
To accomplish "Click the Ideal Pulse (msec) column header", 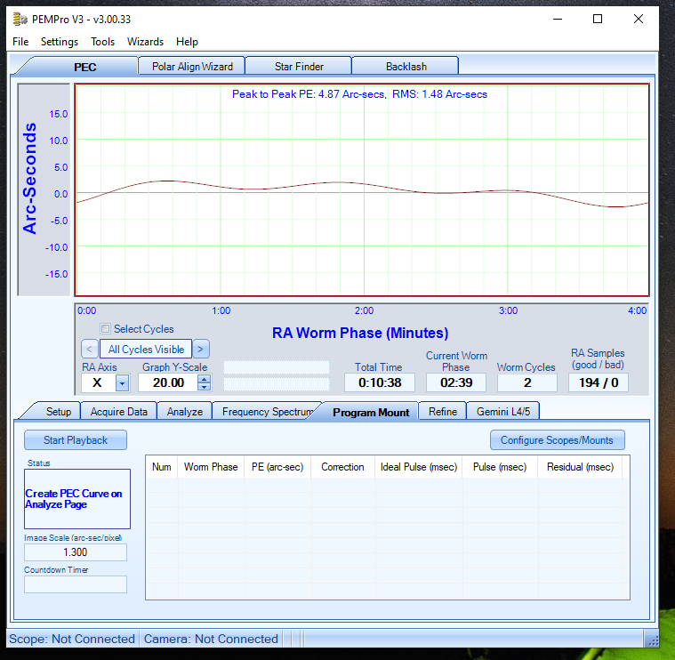I will coord(419,467).
